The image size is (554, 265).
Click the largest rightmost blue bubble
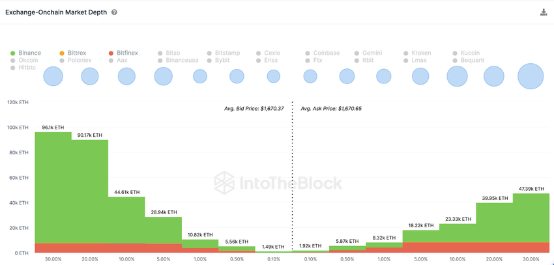tap(531, 76)
